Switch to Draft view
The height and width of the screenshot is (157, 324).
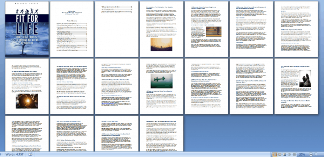pyautogui.click(x=294, y=154)
